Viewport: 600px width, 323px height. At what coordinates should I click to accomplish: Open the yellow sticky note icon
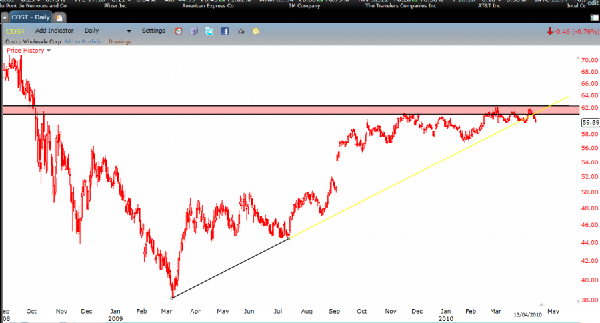coord(256,31)
